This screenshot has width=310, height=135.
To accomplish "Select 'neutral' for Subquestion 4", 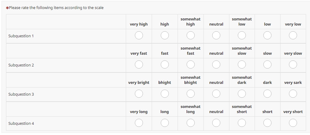I will click(216, 123).
